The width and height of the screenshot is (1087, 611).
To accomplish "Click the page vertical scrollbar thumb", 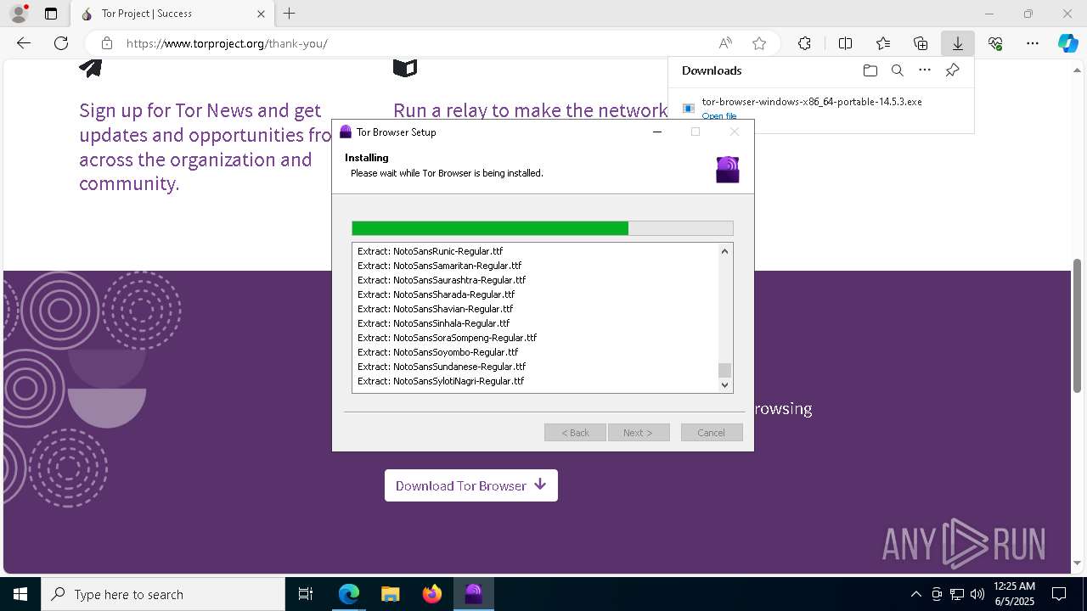I will [1077, 324].
